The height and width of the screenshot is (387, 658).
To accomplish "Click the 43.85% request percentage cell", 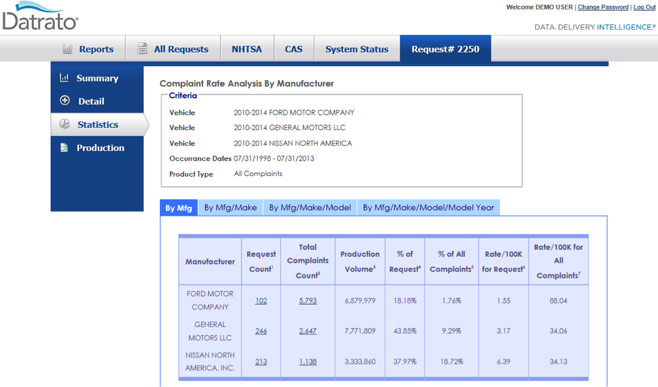I will [405, 331].
